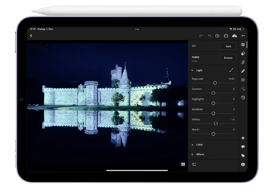
Task: Open the share export icon
Action: [x=226, y=36]
